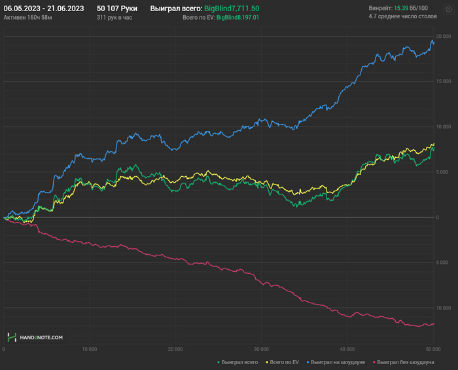Click the x-axis label 30 000
Image resolution: width=458 pixels, height=370 pixels.
[x=261, y=349]
